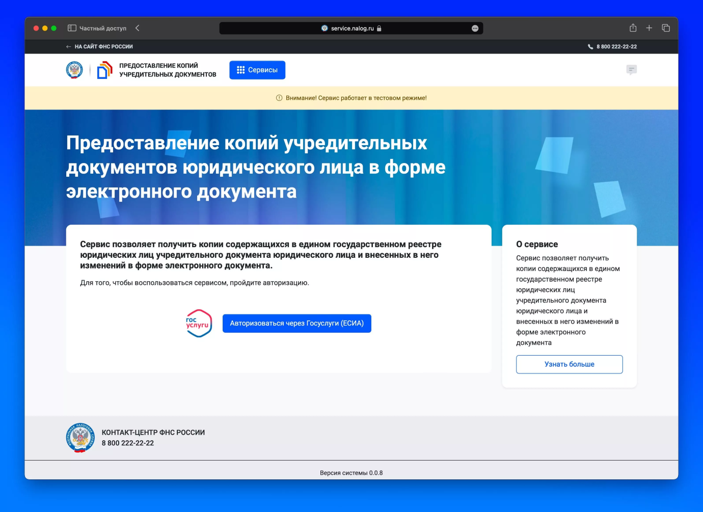Click the phone number in top bar

pyautogui.click(x=616, y=46)
